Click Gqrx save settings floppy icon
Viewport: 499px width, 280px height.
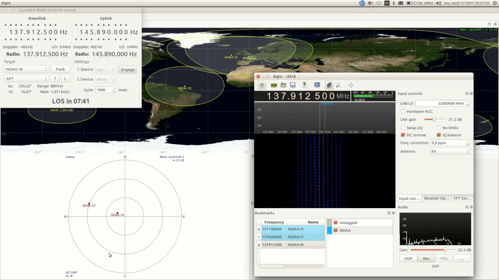point(292,85)
